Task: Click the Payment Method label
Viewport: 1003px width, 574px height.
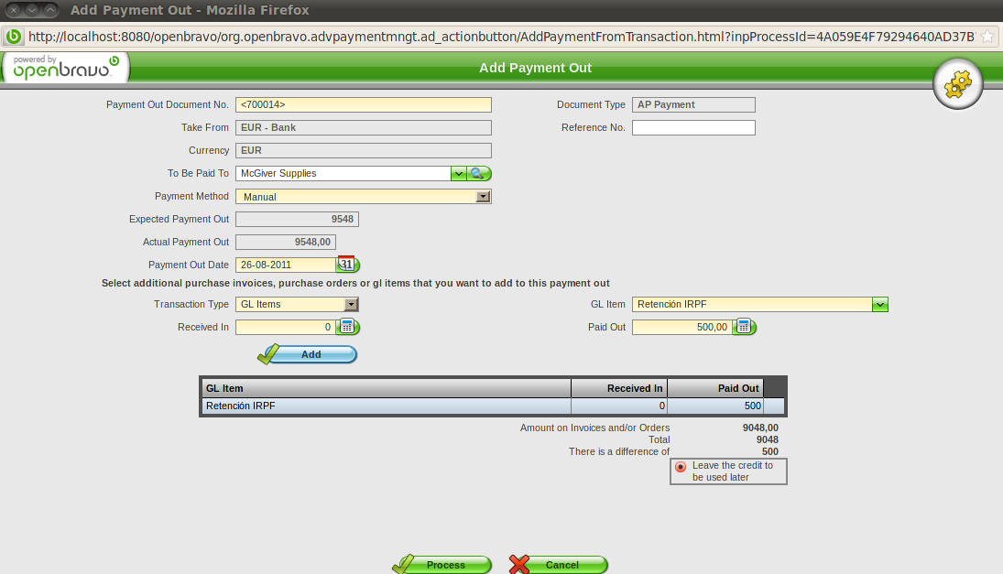Action: (x=191, y=196)
